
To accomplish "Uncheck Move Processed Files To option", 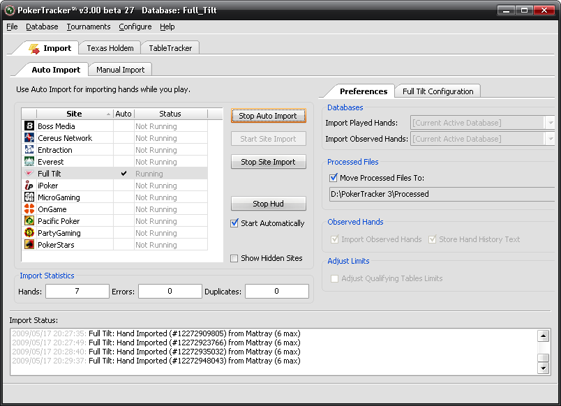I will (x=334, y=178).
